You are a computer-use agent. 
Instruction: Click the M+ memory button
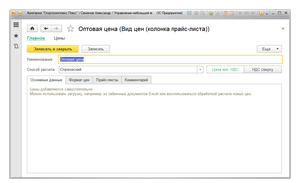pyautogui.click(x=247, y=13)
